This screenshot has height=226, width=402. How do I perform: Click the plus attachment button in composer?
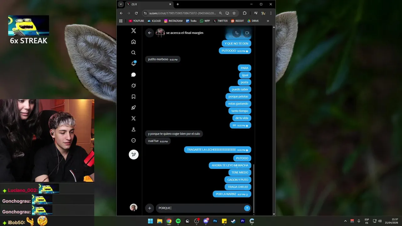click(x=149, y=208)
